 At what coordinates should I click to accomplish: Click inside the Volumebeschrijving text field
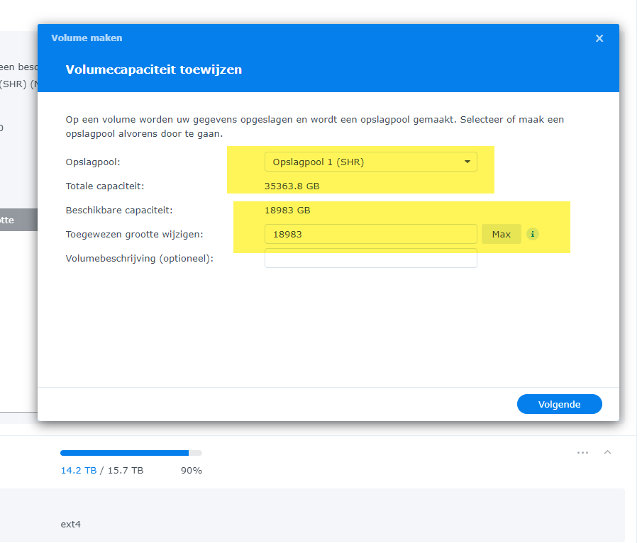370,258
